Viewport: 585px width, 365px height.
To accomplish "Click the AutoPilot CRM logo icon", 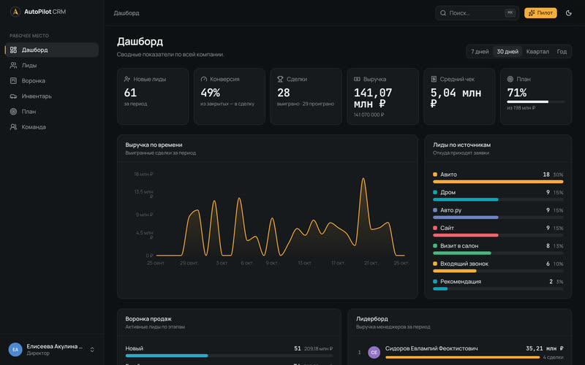I will click(x=15, y=12).
